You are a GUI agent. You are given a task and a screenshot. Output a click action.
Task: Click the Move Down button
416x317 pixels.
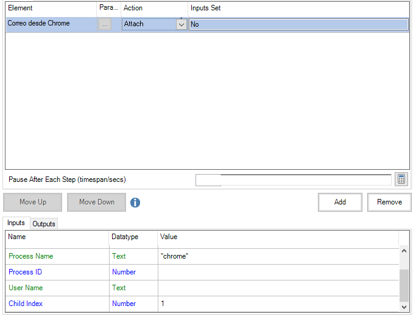pos(96,202)
